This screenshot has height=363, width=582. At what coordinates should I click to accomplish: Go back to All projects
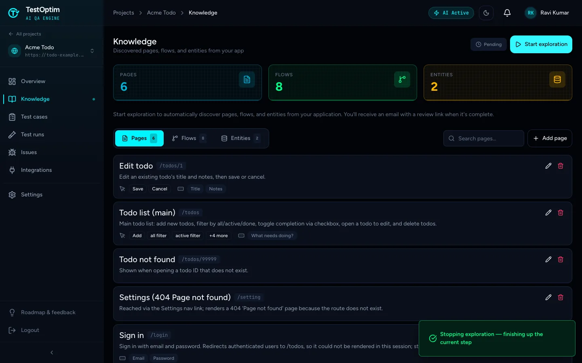(x=25, y=34)
